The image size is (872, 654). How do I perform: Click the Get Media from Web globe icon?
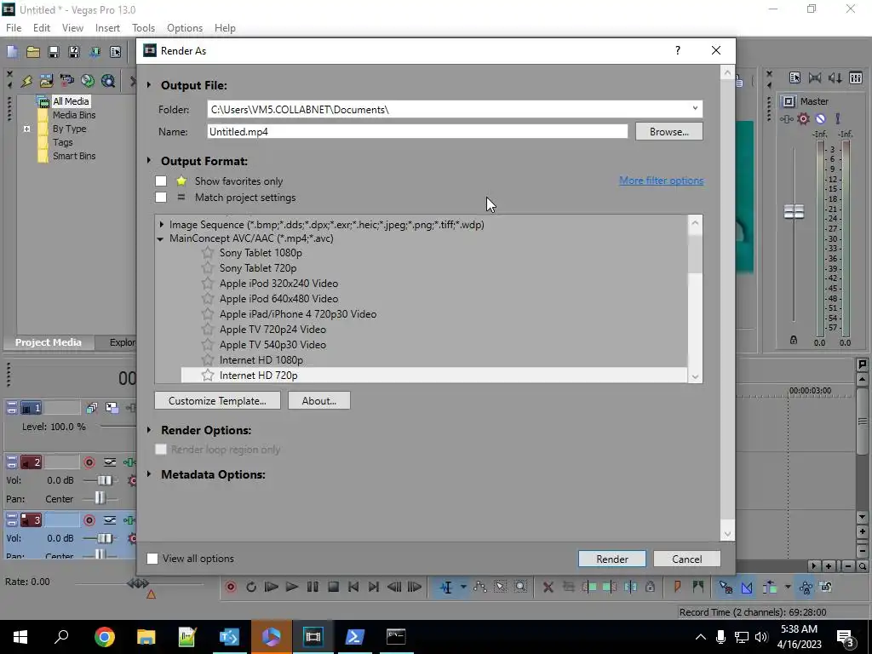(x=108, y=81)
